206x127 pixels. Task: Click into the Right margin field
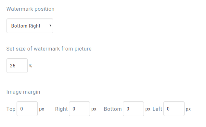tap(80, 109)
